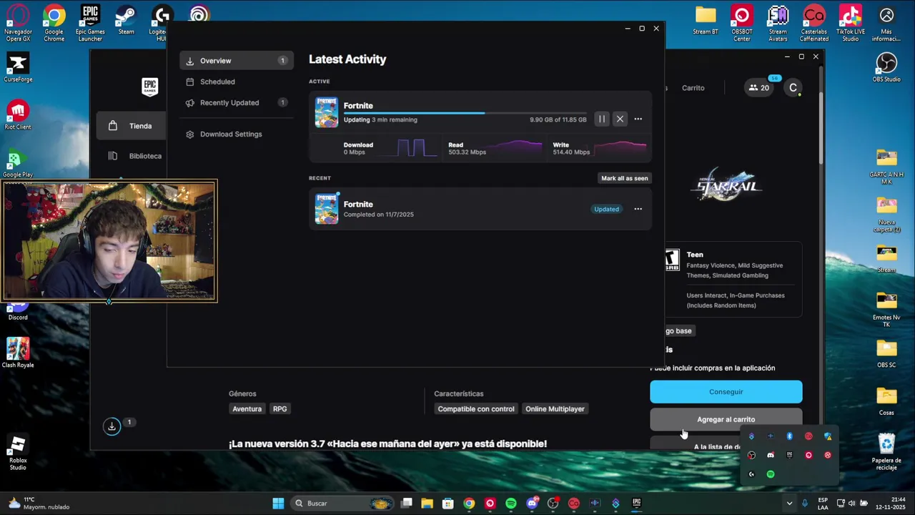Image resolution: width=915 pixels, height=515 pixels.
Task: Open the account profile C avatar
Action: coord(793,88)
